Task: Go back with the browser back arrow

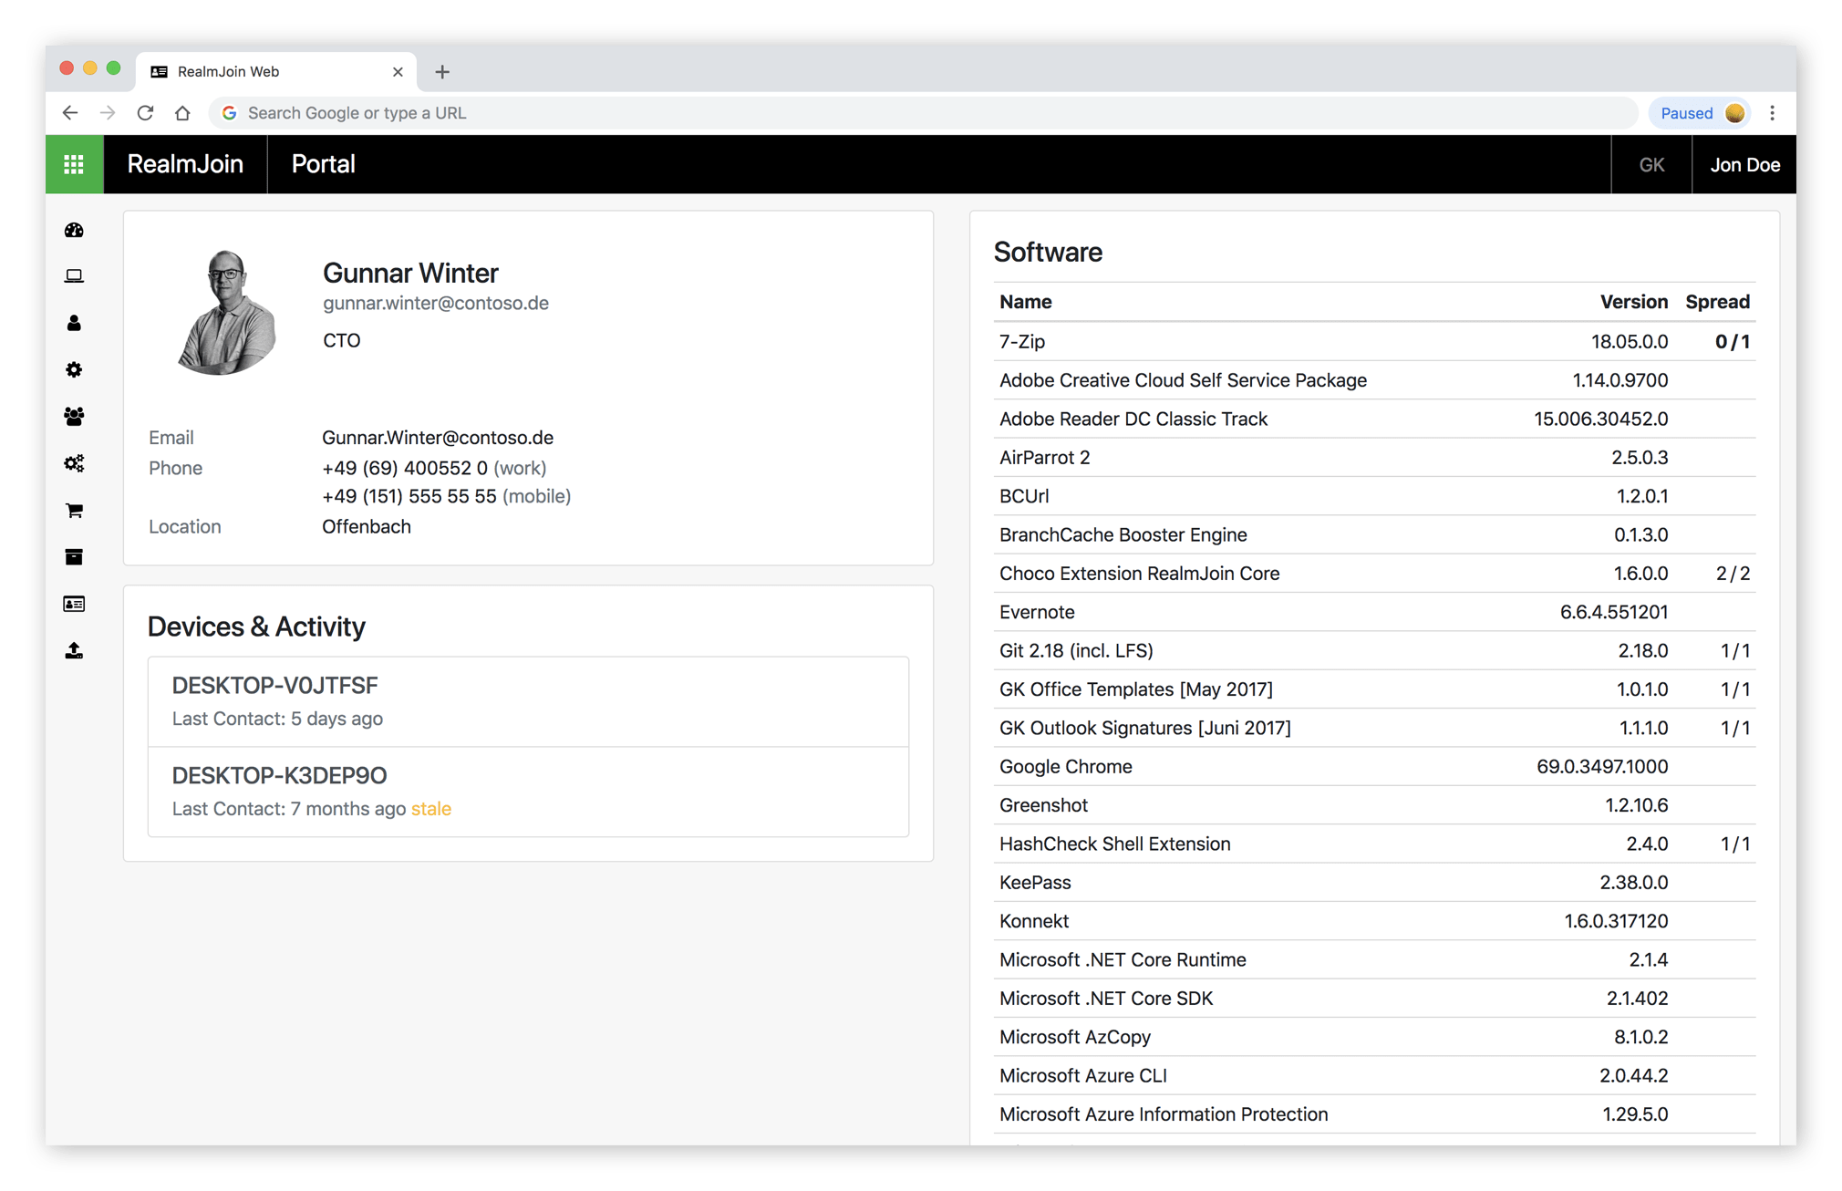Action: tap(70, 112)
